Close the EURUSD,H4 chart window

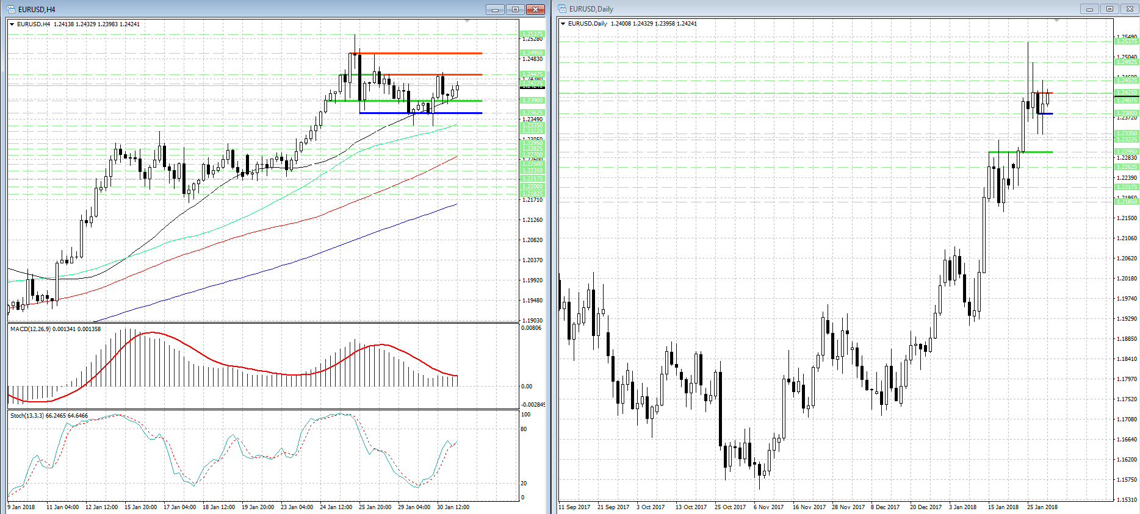tap(535, 9)
